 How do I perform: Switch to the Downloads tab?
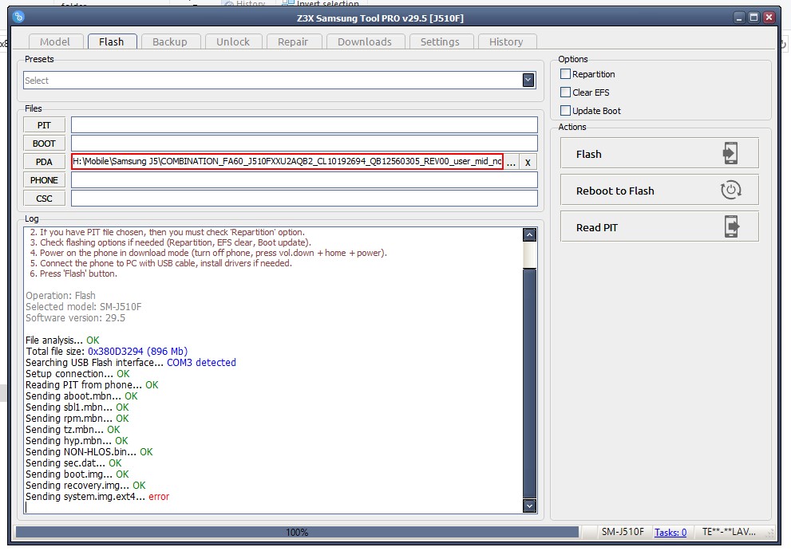pyautogui.click(x=364, y=41)
